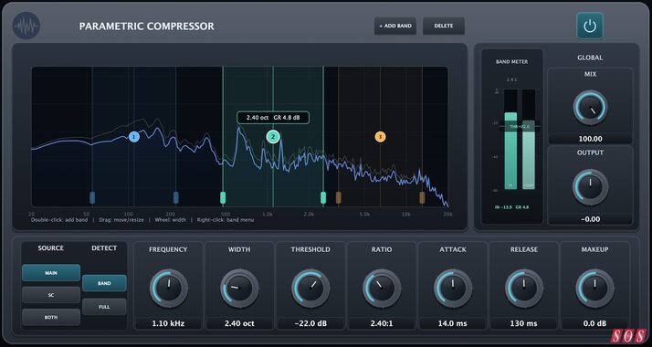Grab band 1 left edge handle
This screenshot has width=652, height=347.
[x=92, y=197]
